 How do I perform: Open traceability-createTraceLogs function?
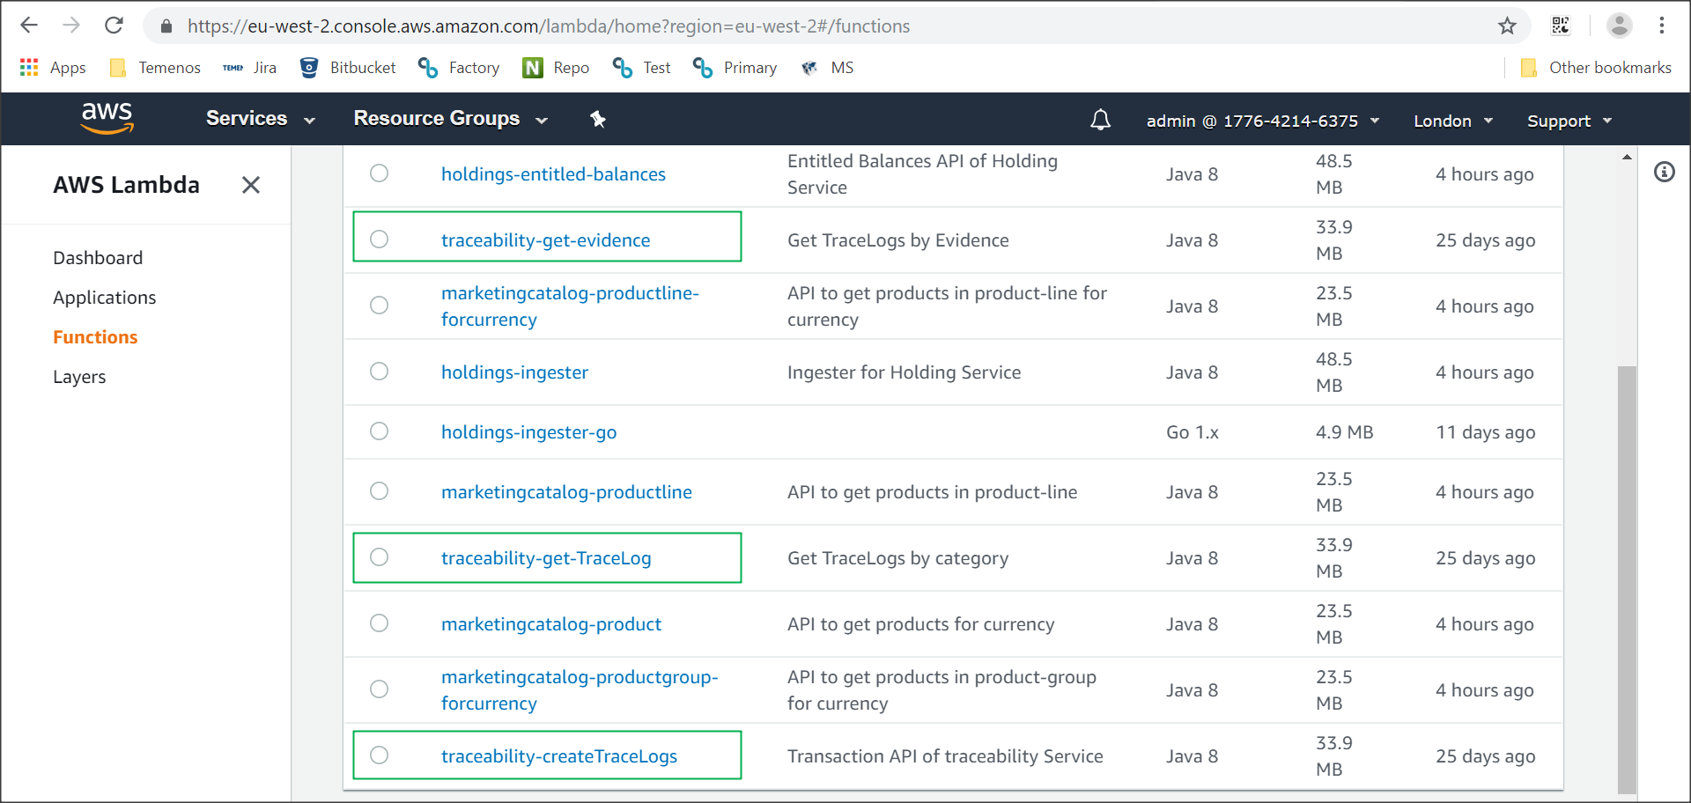tap(558, 756)
